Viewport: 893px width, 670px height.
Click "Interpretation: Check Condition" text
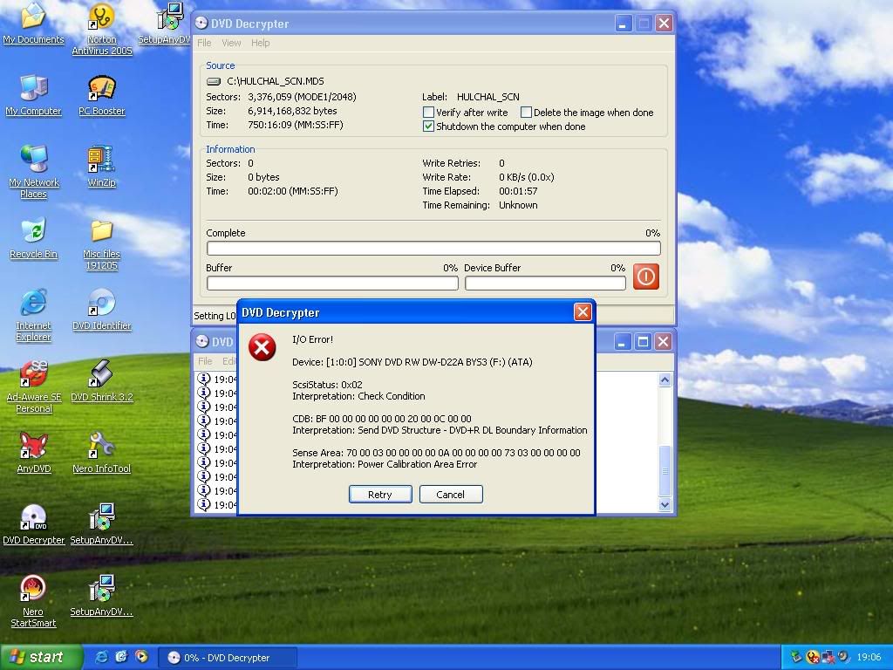(358, 396)
